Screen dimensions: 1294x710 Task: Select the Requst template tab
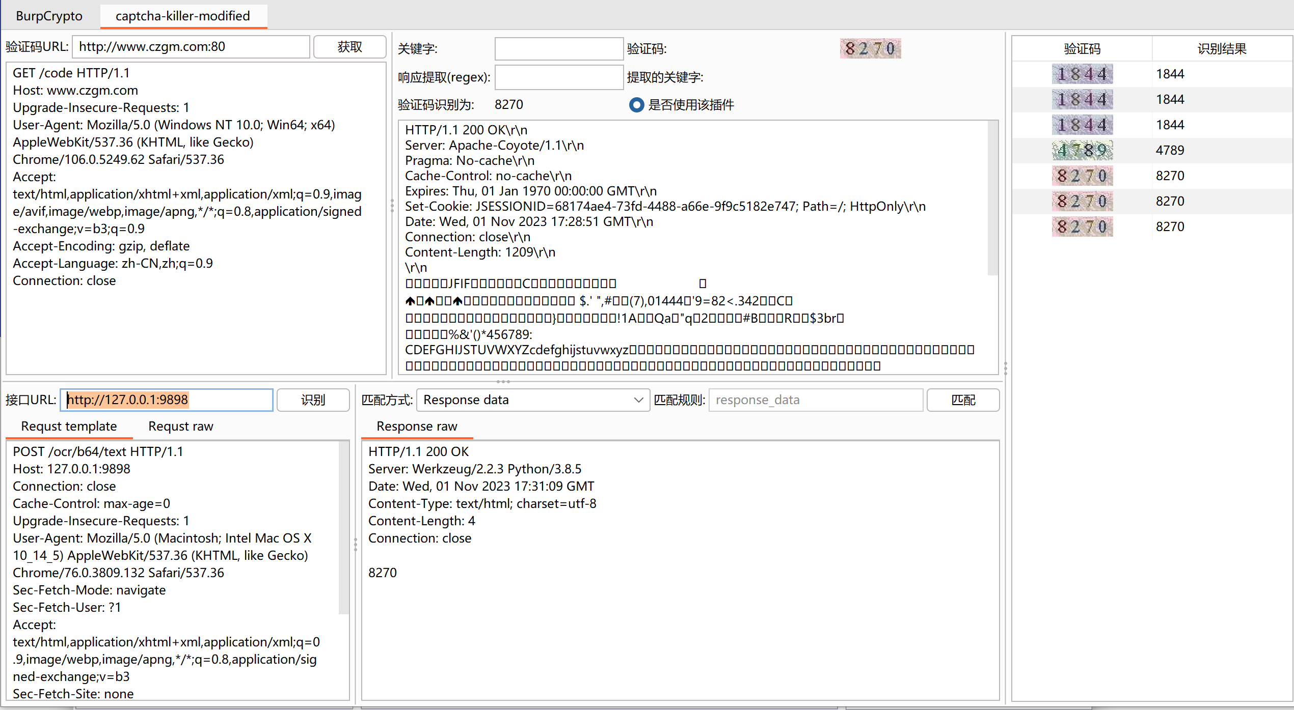click(x=69, y=426)
